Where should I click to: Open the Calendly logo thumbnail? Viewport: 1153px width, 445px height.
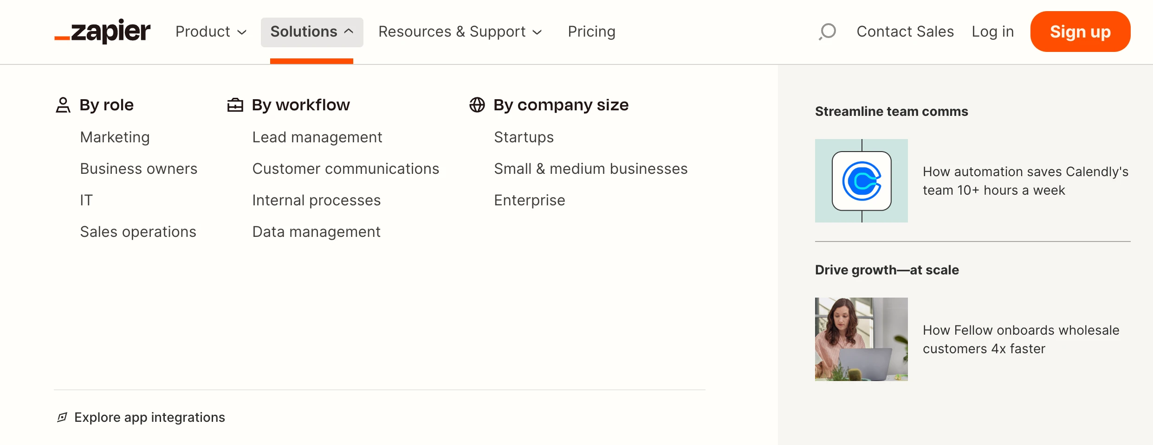tap(862, 181)
